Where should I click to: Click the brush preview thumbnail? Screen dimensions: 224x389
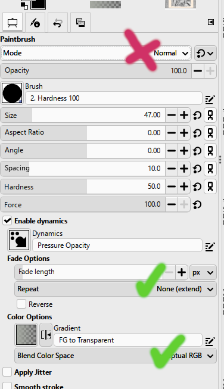click(x=12, y=93)
